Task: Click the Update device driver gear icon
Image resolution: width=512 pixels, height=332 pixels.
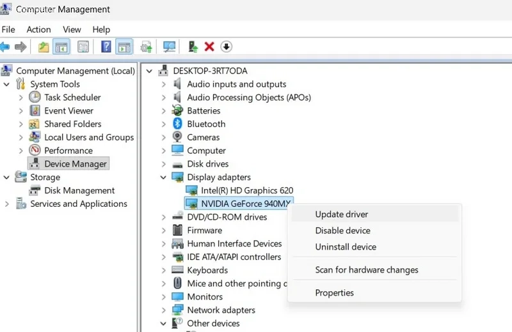Action: (x=147, y=47)
